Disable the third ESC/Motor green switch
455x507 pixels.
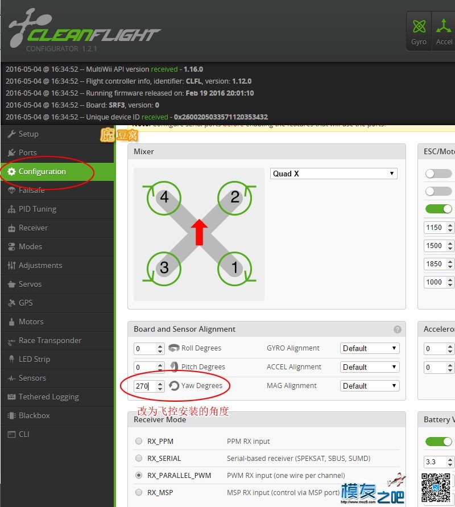[x=439, y=209]
